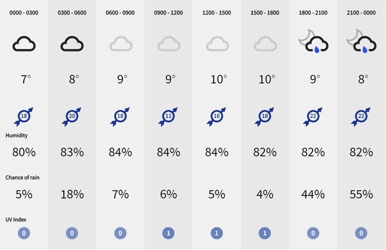
Task: Click the Humidity label
Action: tap(17, 135)
